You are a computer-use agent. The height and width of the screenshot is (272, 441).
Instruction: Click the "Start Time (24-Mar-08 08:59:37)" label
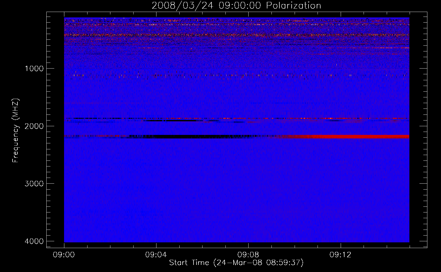pos(236,263)
